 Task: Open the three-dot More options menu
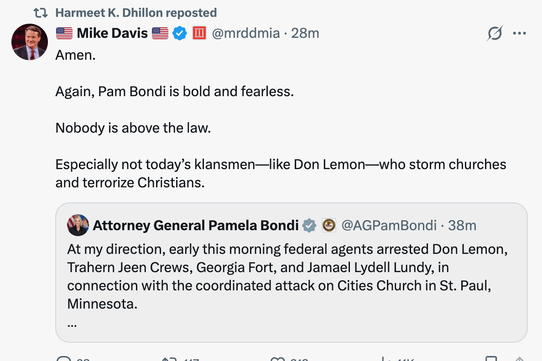[520, 33]
